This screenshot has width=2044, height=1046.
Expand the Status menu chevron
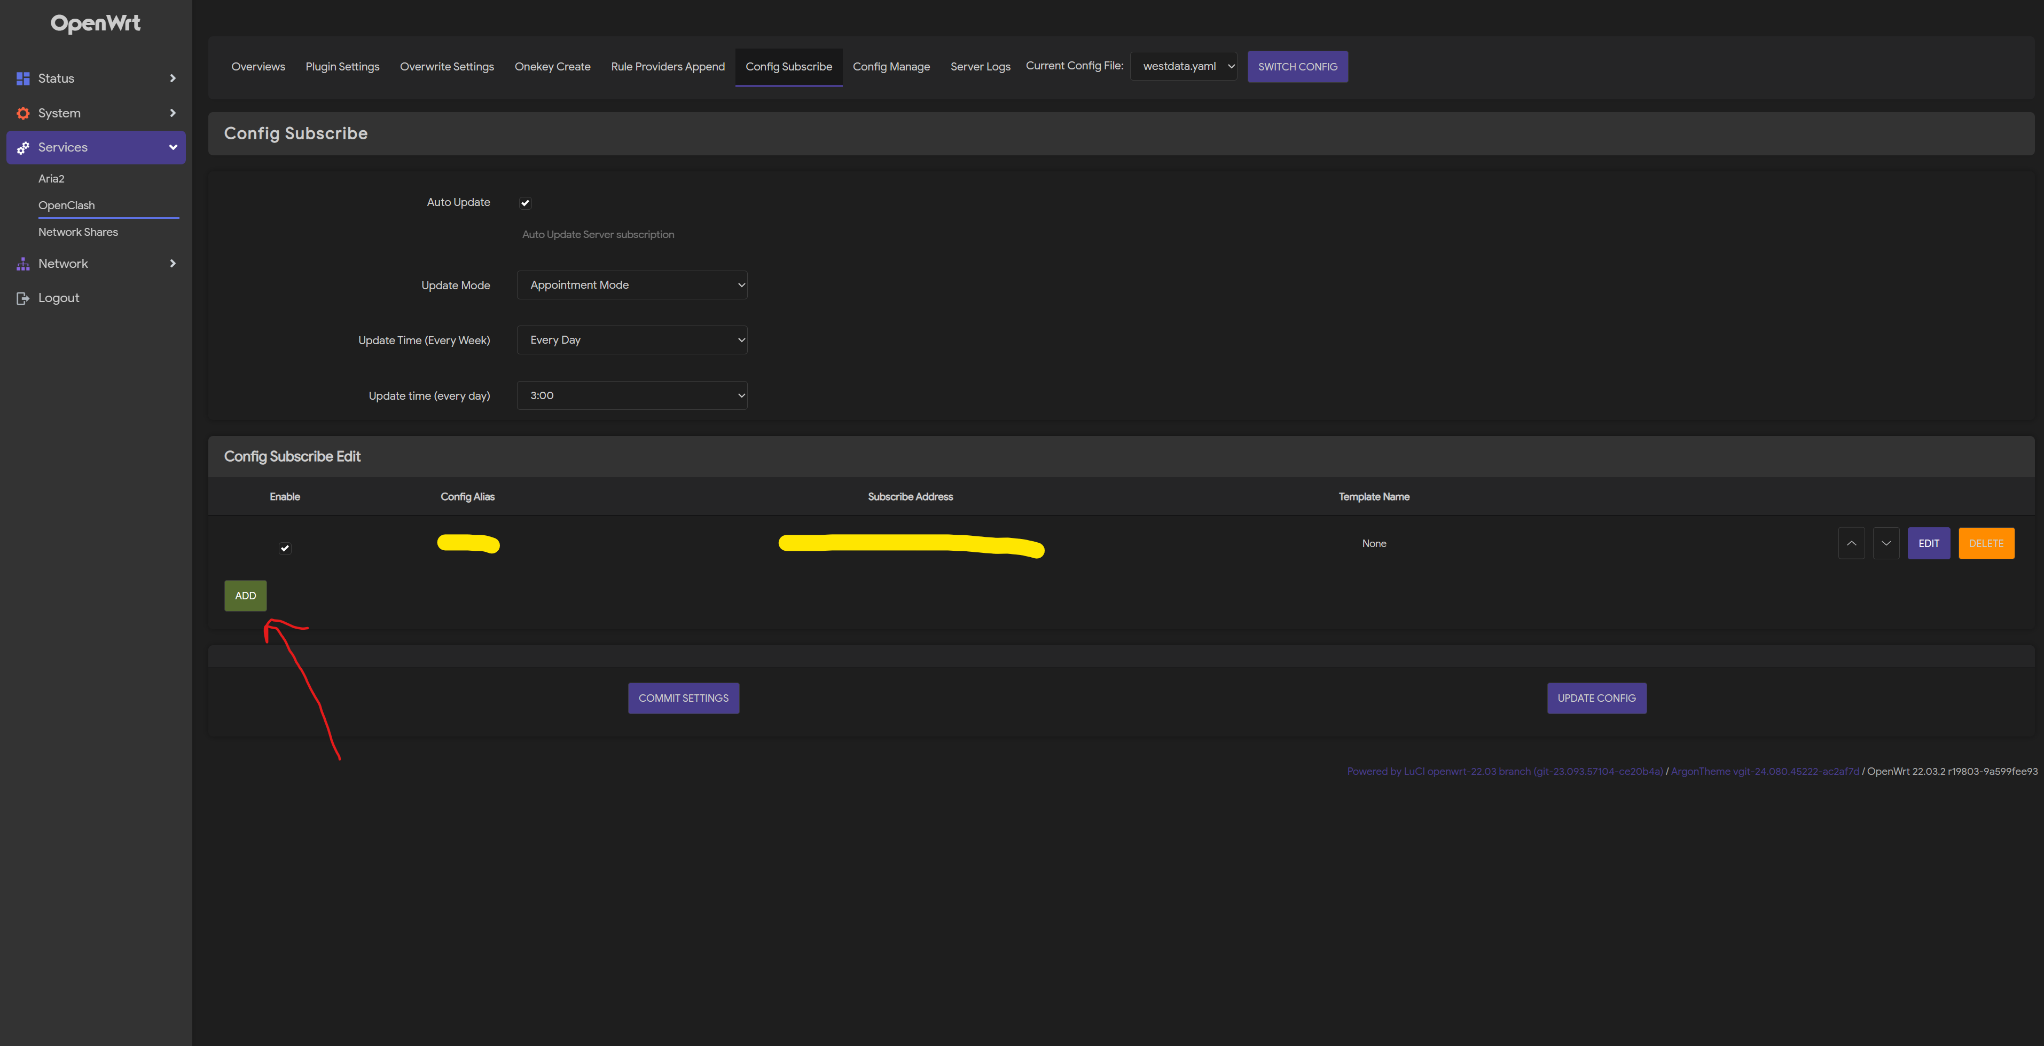[x=173, y=78]
